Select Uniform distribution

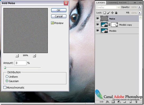(x=7, y=76)
